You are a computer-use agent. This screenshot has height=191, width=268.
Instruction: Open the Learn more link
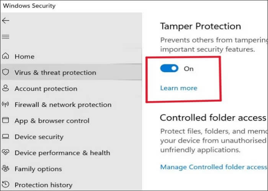[178, 88]
